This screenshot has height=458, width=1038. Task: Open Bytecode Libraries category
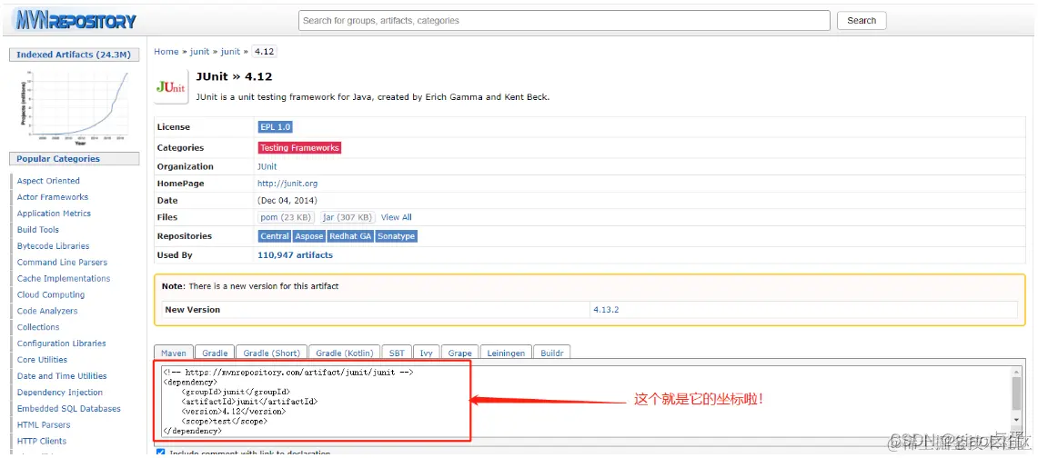pos(53,246)
